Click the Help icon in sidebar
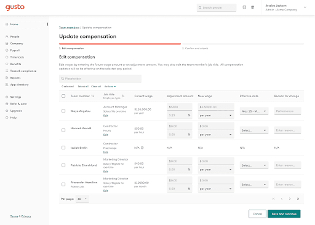Viewport: 315px width, 225px height. (7, 117)
